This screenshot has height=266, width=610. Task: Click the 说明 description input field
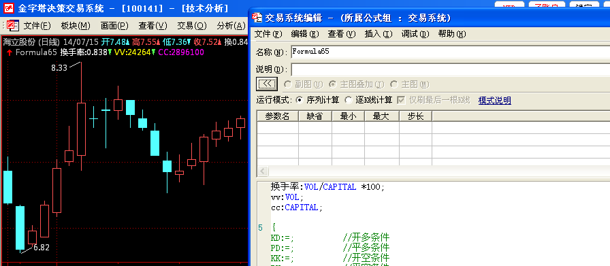451,69
